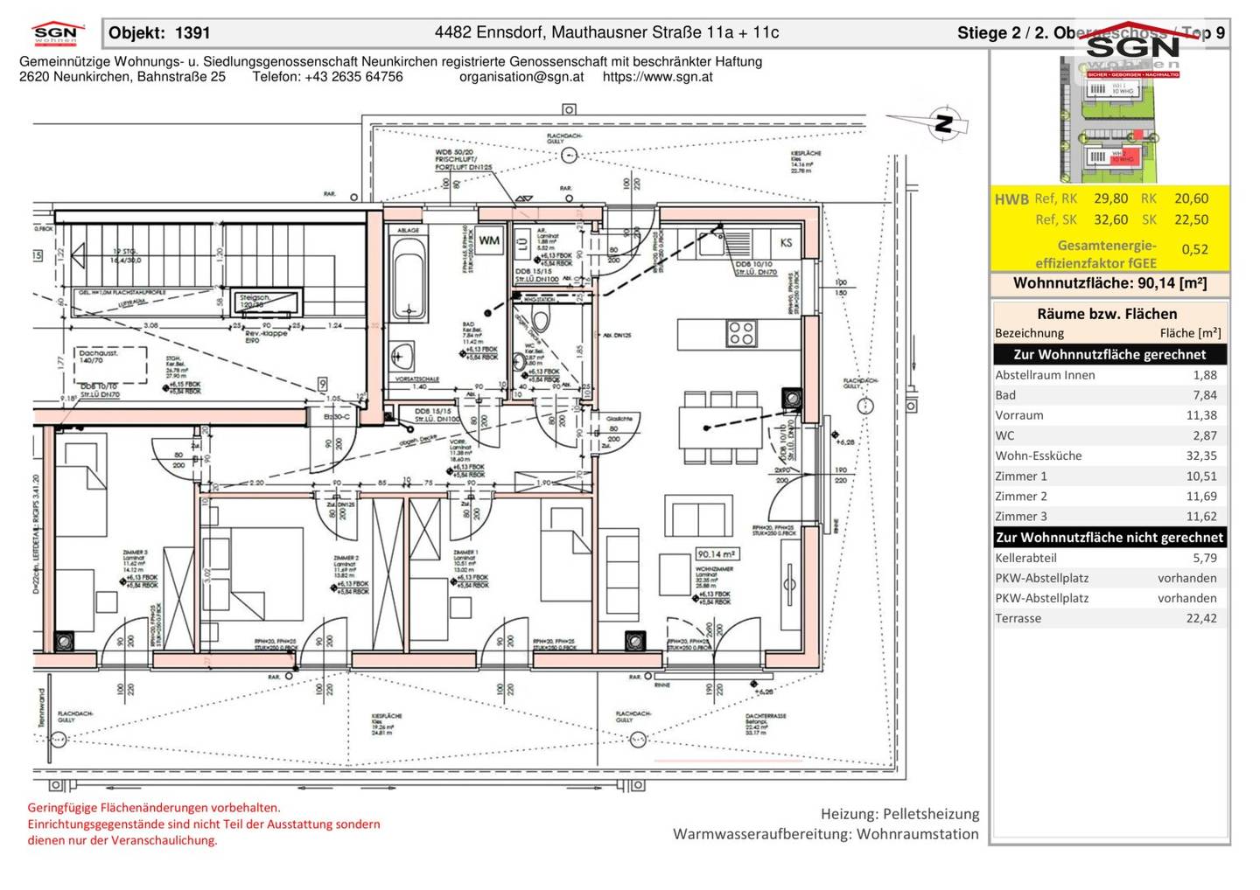Click the SGN logo in the top-left corner
This screenshot has width=1260, height=890.
tap(58, 32)
